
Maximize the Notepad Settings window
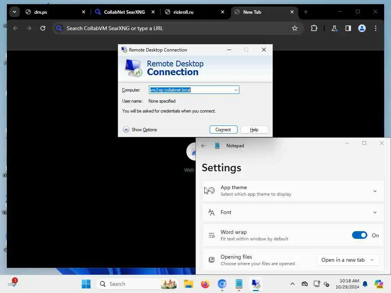click(364, 143)
